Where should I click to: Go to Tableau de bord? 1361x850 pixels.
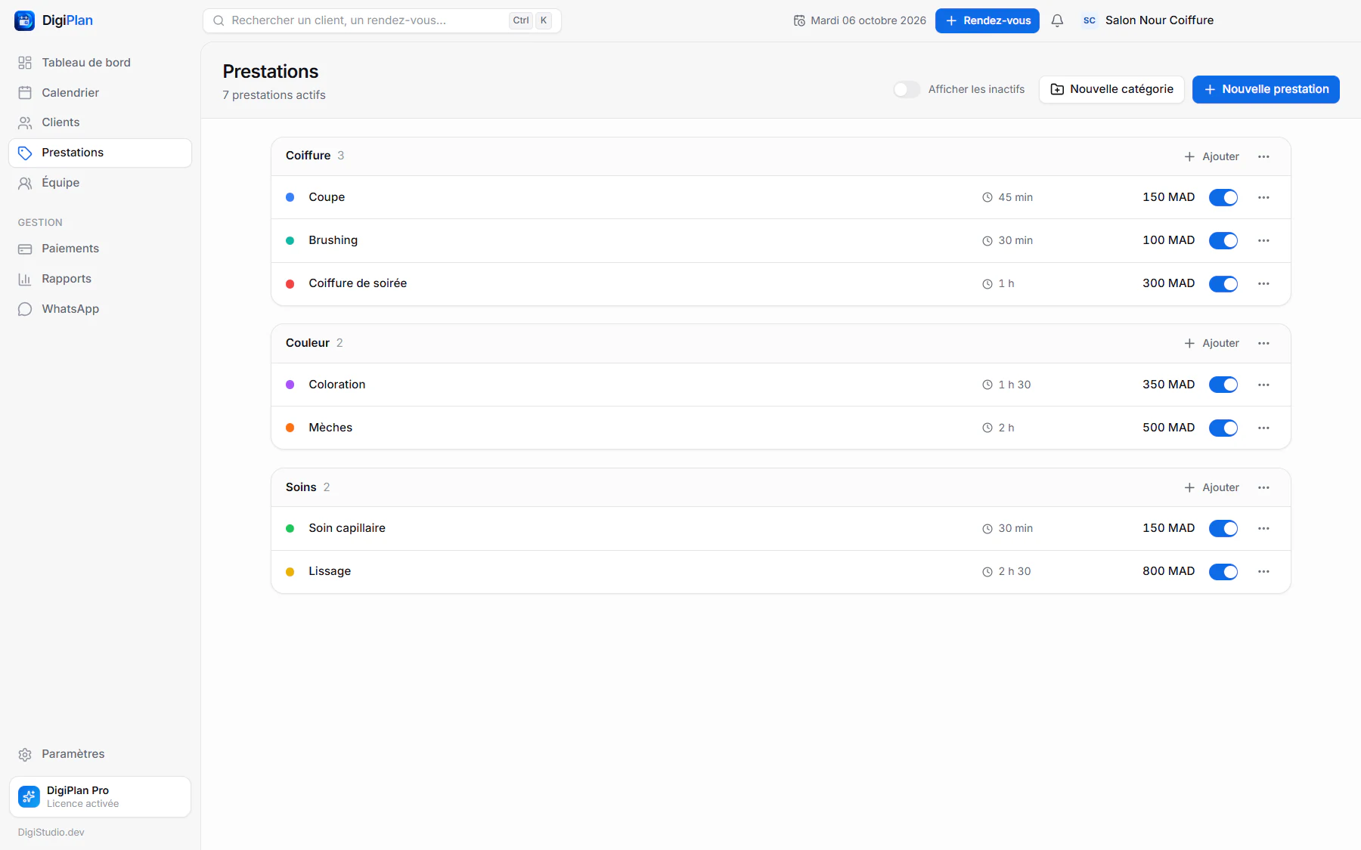(x=100, y=63)
